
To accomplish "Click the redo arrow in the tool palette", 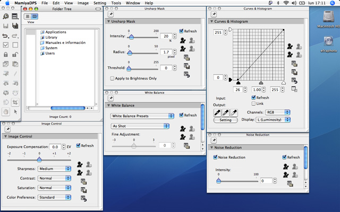I will [15, 36].
